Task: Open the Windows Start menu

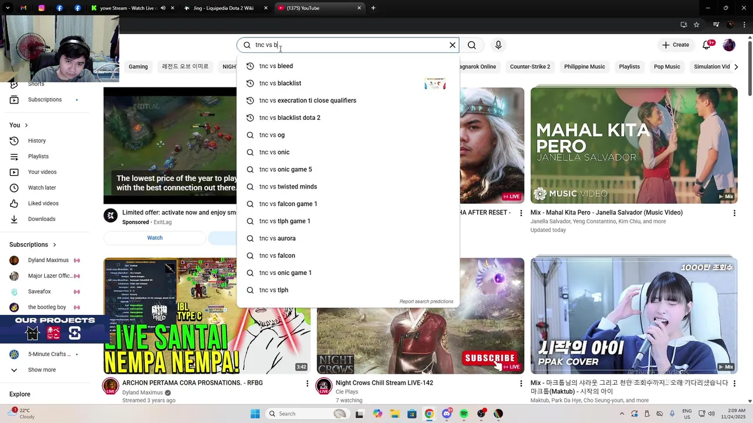Action: pos(255,414)
